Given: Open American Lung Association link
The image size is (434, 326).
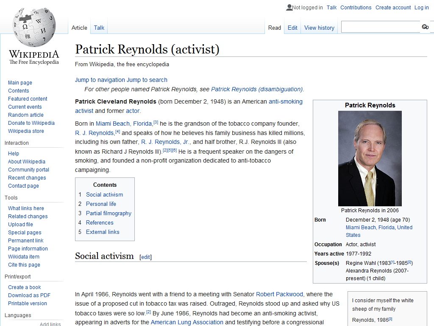Looking at the screenshot, I should click(187, 322).
